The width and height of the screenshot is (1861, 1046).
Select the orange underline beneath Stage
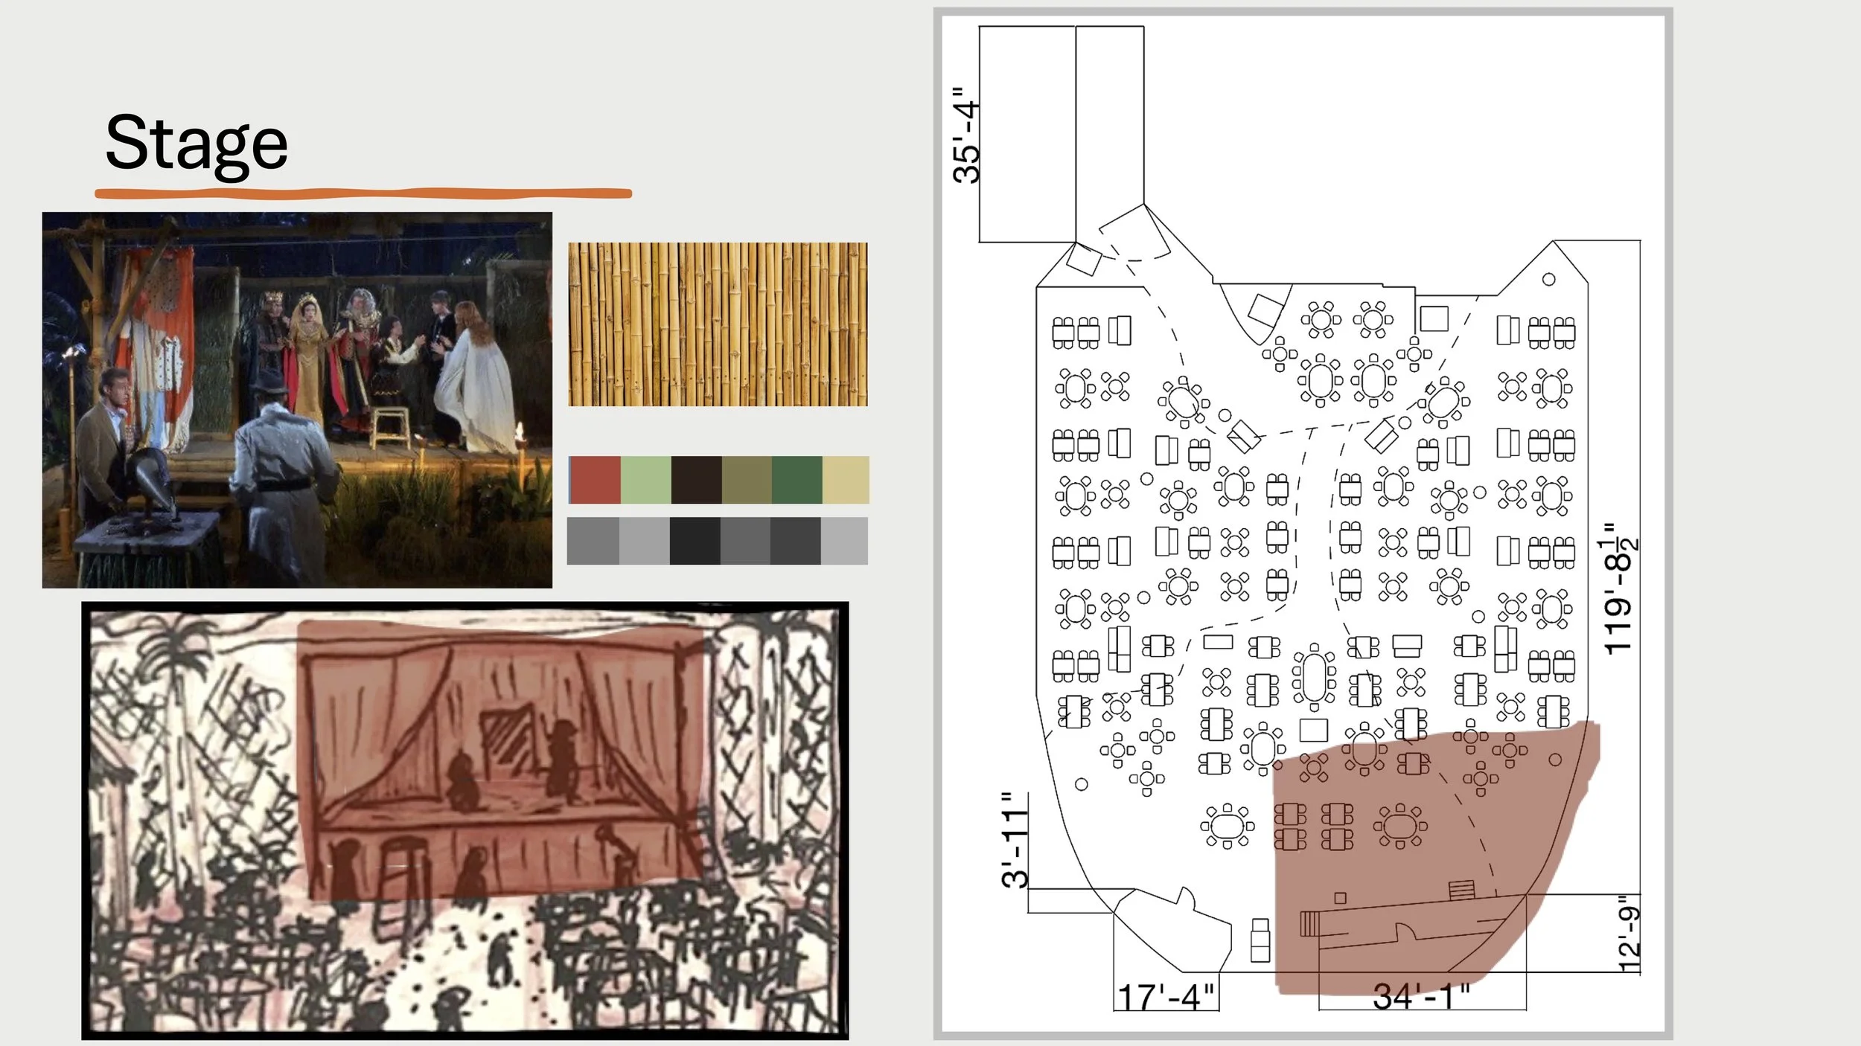click(363, 193)
